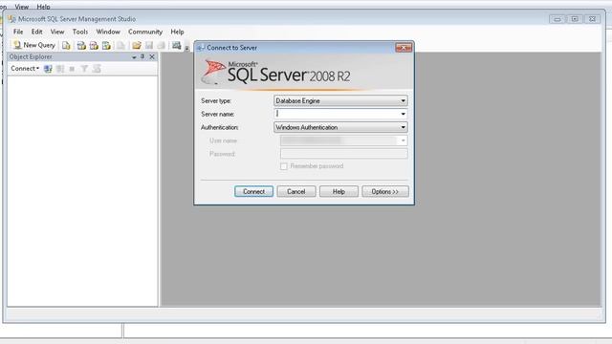Open the background window's Help menu
612x344 pixels.
pyautogui.click(x=43, y=7)
